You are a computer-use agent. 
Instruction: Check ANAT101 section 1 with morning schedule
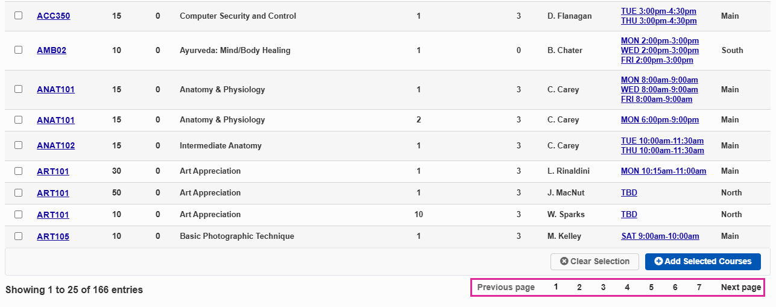(18, 89)
